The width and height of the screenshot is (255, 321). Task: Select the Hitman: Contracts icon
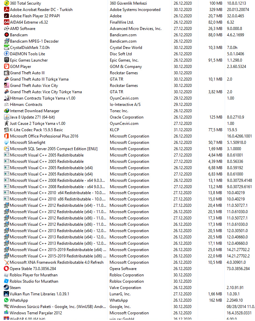pyautogui.click(x=7, y=105)
